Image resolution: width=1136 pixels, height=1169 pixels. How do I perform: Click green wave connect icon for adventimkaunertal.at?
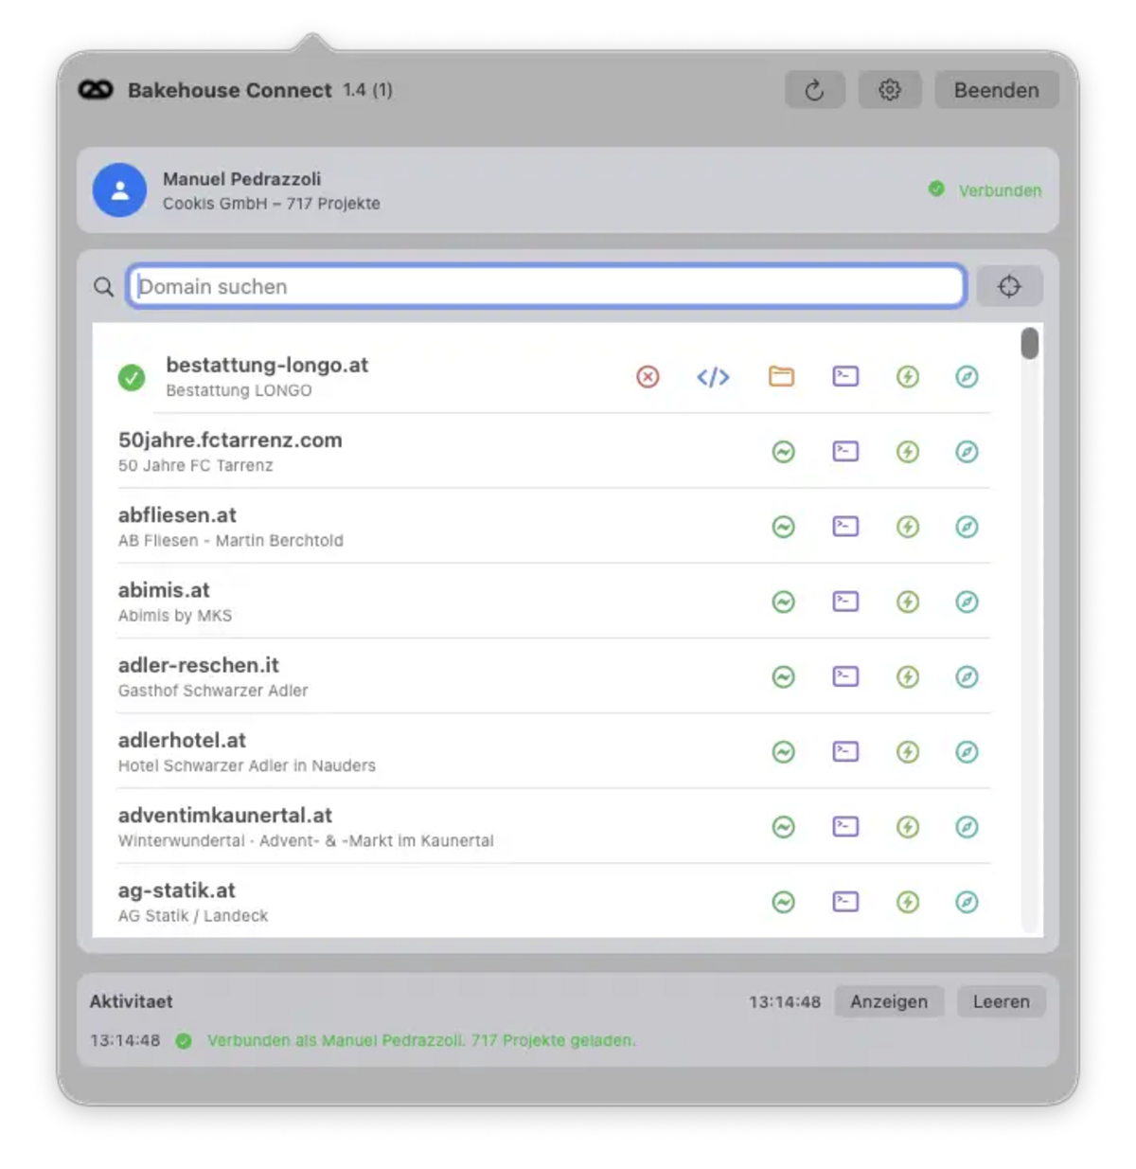(x=783, y=827)
